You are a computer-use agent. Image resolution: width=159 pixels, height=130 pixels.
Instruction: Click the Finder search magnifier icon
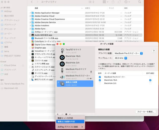tap(140, 2)
